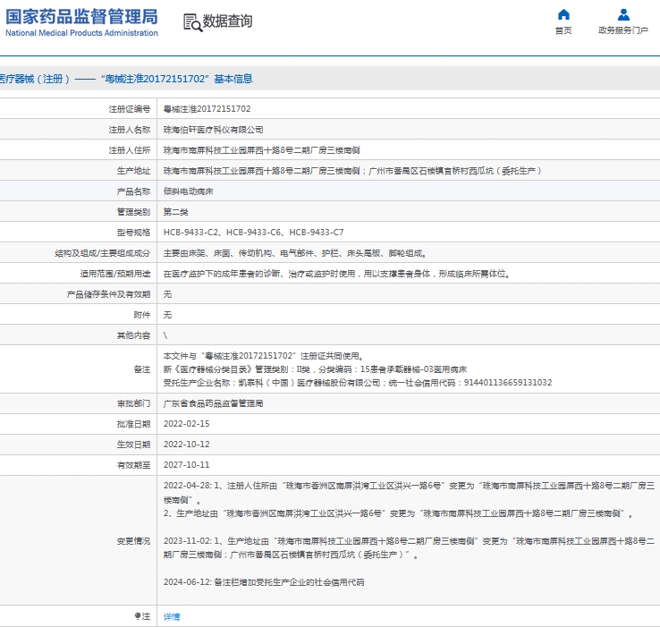Click the 结构及组成 composition description
The height and width of the screenshot is (627, 660).
point(295,253)
